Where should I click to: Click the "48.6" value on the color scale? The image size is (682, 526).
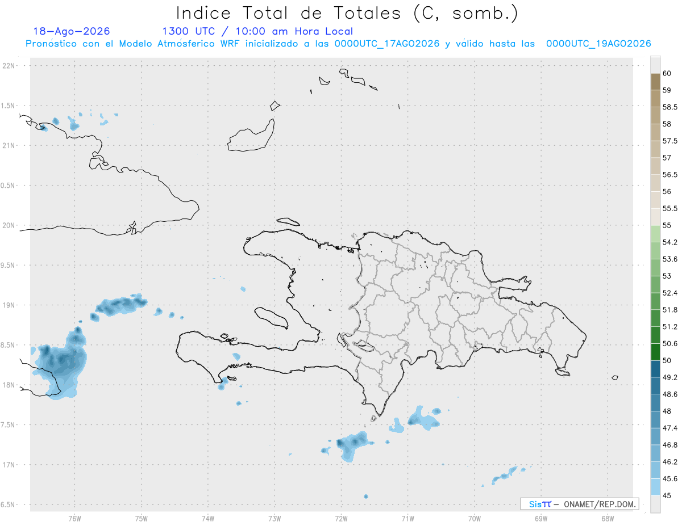click(x=669, y=394)
